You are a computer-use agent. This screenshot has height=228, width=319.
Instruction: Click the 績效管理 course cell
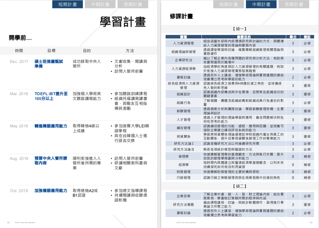tap(183, 128)
